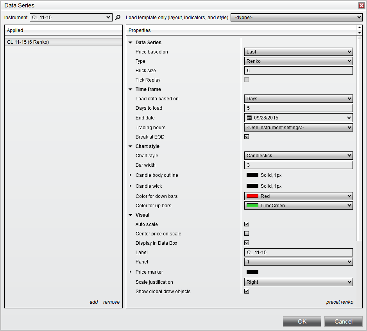
Task: Disable the Auto scale checkbox
Action: point(247,224)
